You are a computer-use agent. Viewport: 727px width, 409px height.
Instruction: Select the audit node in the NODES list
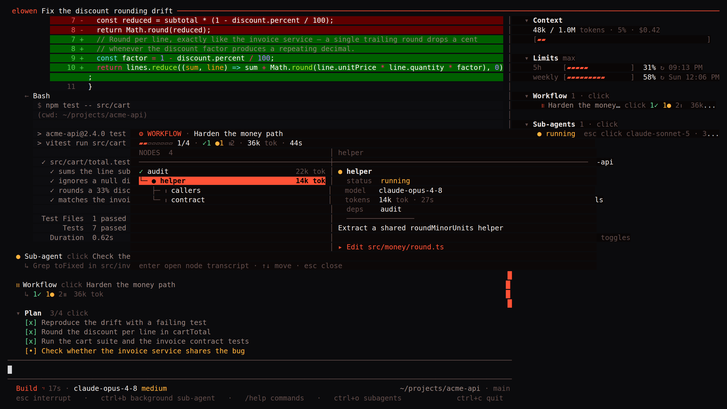pos(232,172)
